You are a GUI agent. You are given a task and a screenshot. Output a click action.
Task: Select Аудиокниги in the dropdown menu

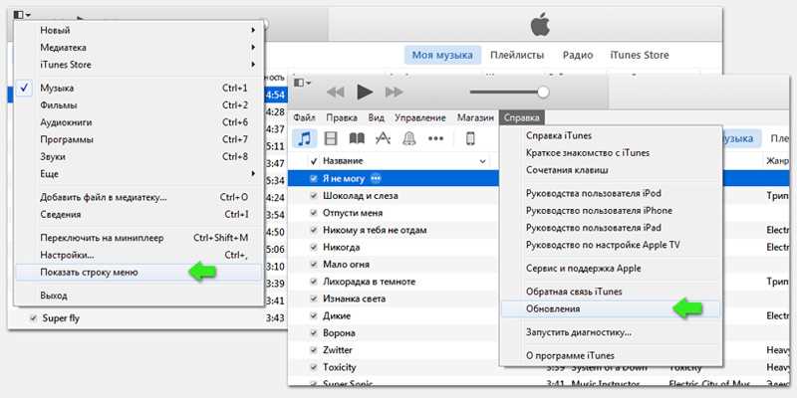click(x=139, y=122)
